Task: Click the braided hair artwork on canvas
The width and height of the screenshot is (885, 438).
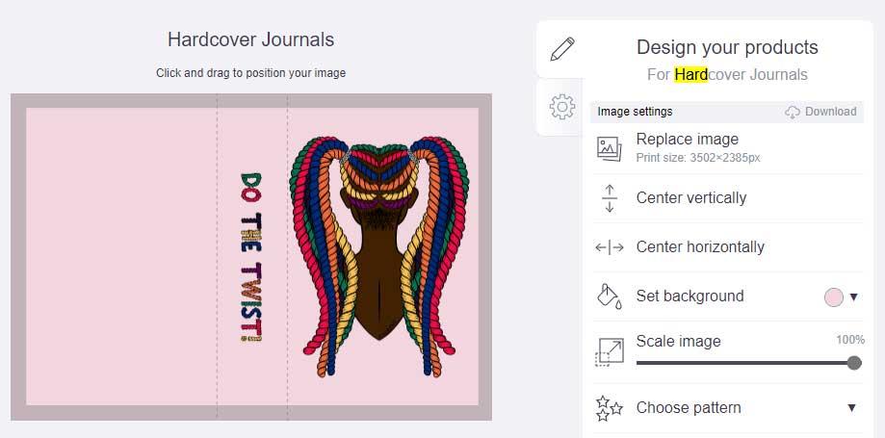Action: click(x=379, y=256)
